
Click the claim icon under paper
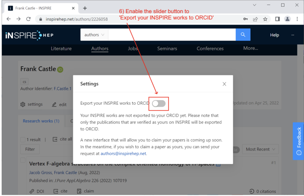tap(79, 191)
